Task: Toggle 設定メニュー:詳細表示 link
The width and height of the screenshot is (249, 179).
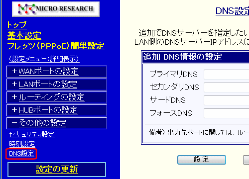Action: [44, 59]
